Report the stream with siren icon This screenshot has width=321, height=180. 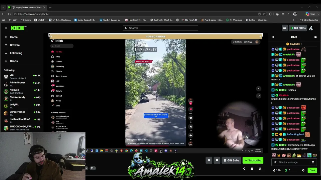point(252,169)
